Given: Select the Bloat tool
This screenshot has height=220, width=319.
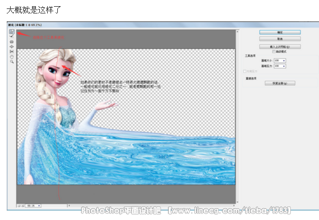Looking at the screenshot, I should tap(12, 47).
